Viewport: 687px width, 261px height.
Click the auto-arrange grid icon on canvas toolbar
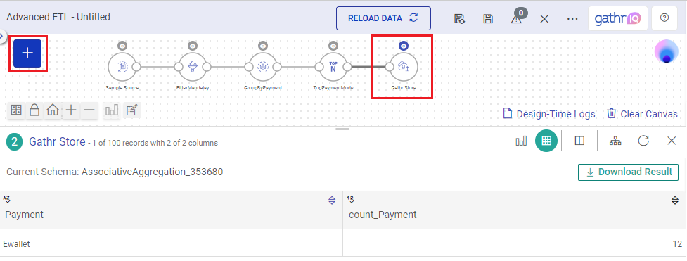[16, 110]
